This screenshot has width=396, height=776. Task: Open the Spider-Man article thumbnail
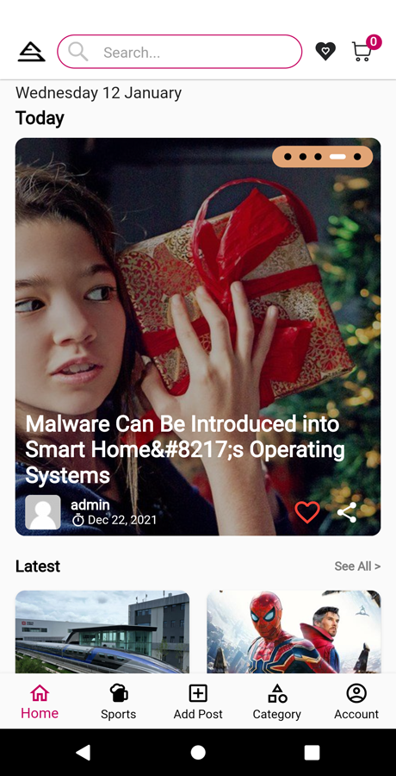tap(294, 632)
